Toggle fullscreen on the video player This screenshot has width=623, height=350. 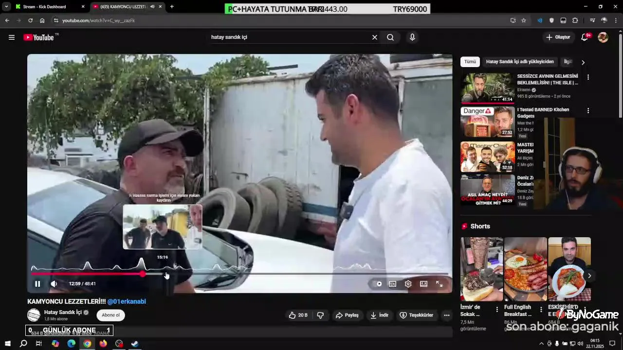click(x=439, y=284)
